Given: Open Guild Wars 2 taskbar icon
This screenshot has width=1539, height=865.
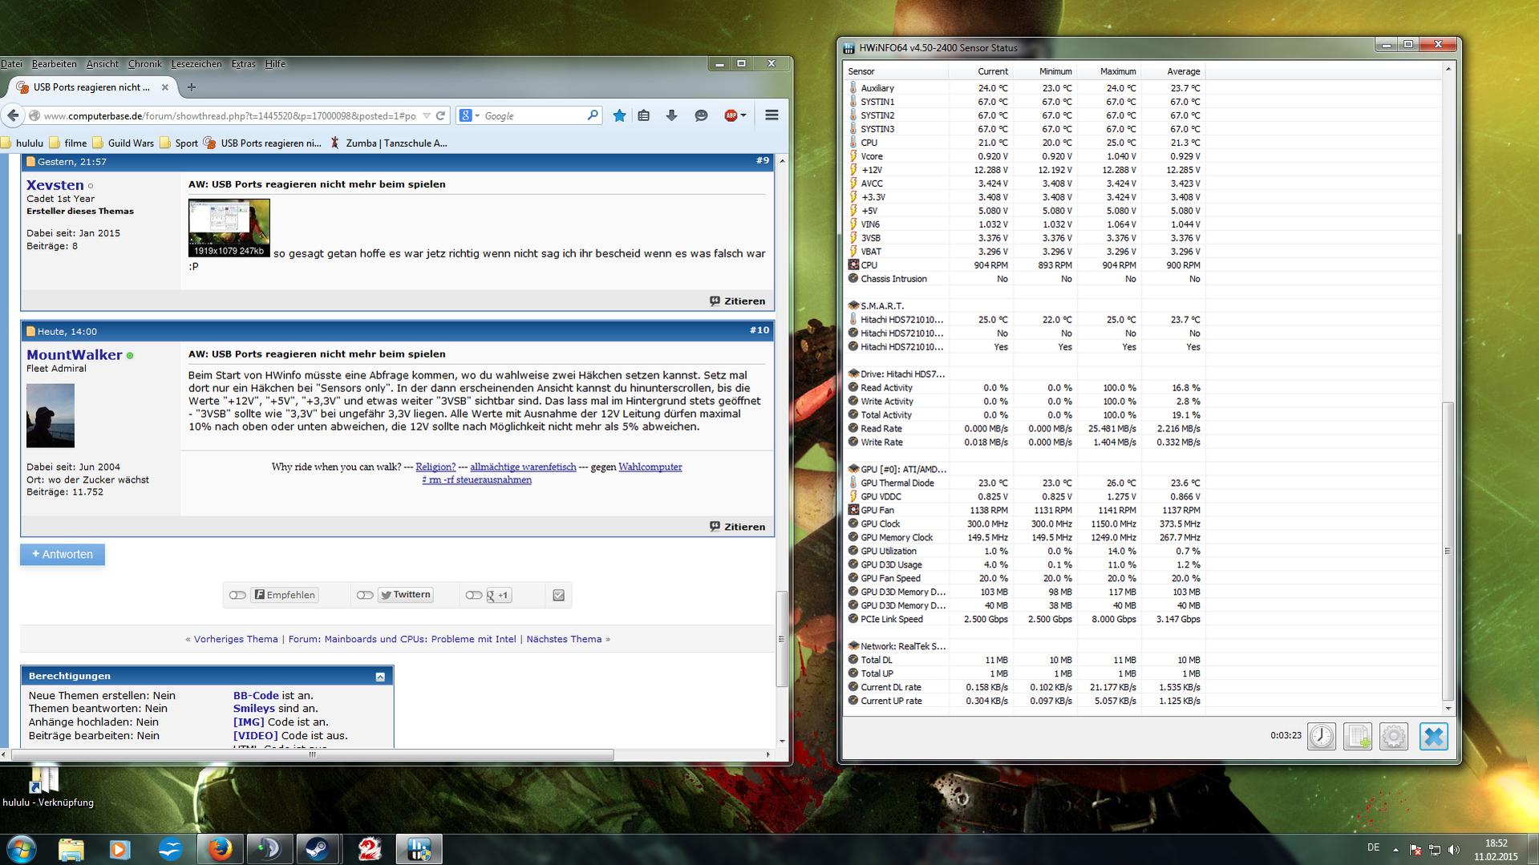Looking at the screenshot, I should click(369, 849).
